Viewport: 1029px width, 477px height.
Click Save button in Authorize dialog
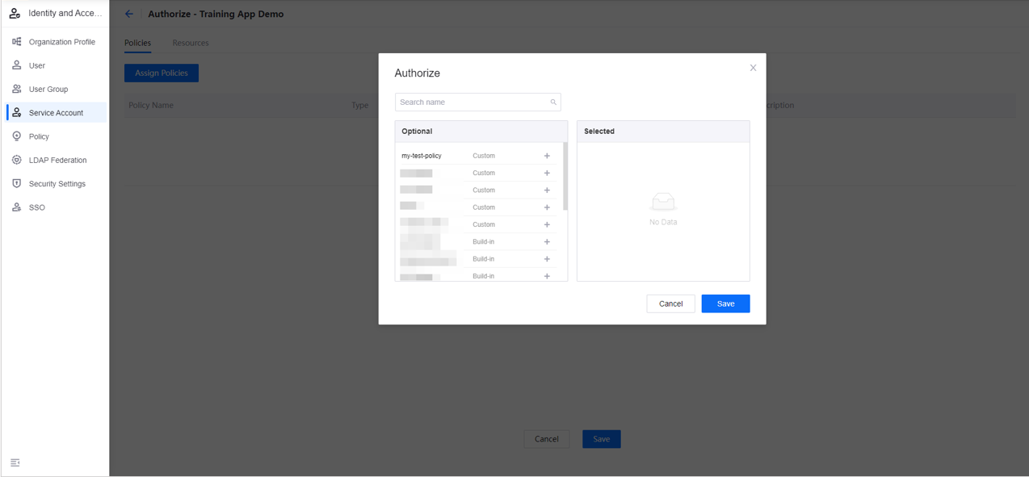[725, 303]
